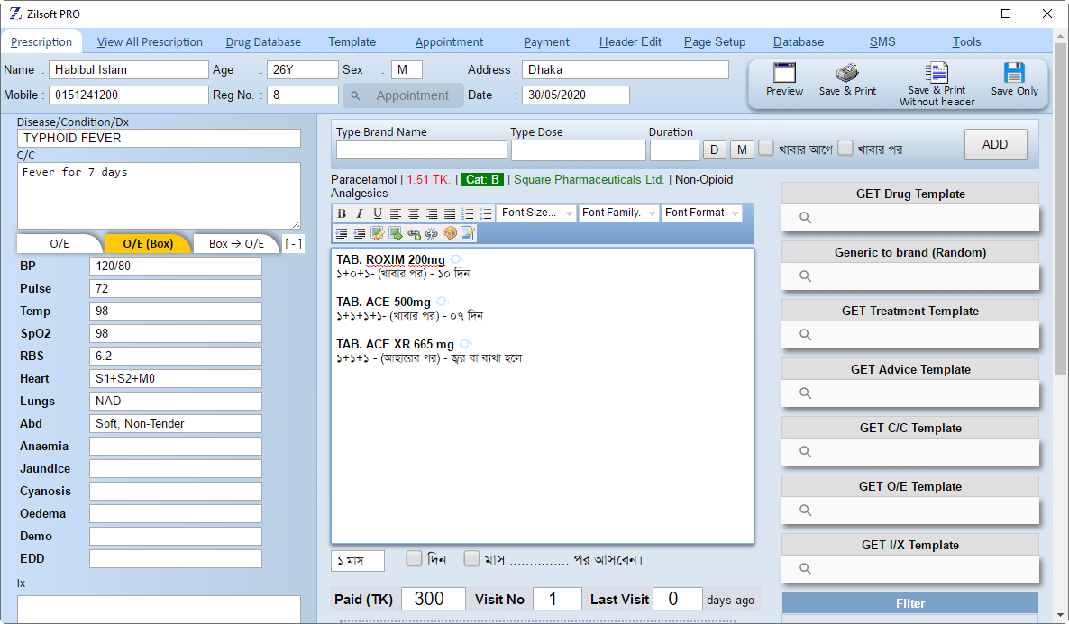Screen dimensions: 1069x624
Task: Click the ADD button
Action: (x=995, y=144)
